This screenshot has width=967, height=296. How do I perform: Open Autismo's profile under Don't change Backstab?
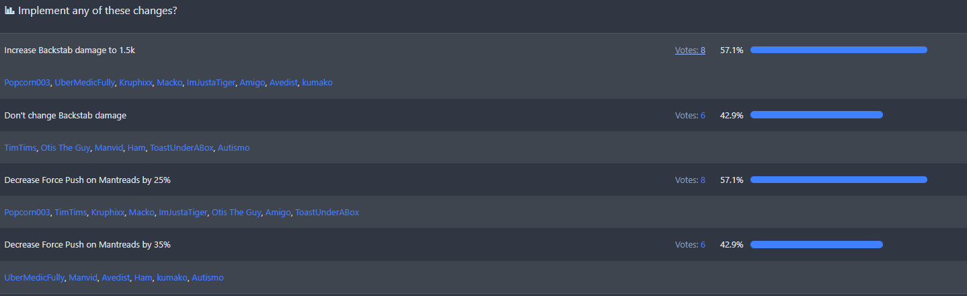[233, 148]
